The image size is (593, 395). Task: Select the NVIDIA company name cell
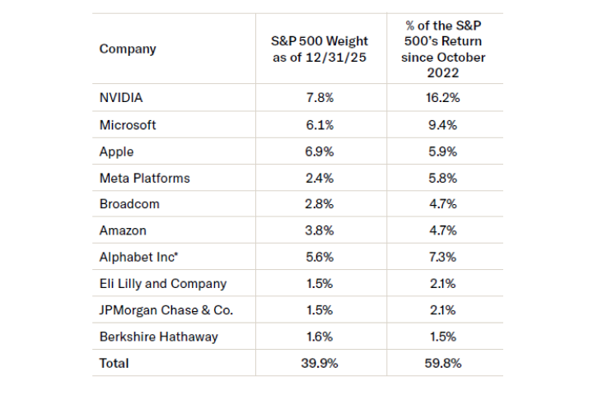point(121,98)
